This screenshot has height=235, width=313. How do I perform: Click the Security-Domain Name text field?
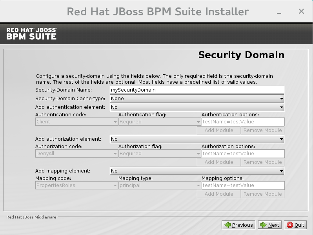pyautogui.click(x=197, y=90)
